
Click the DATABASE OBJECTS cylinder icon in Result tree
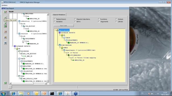(x=15, y=46)
